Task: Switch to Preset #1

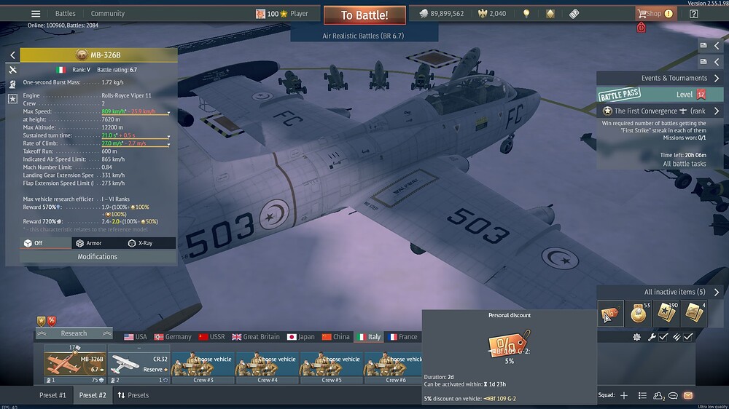Action: tap(52, 395)
